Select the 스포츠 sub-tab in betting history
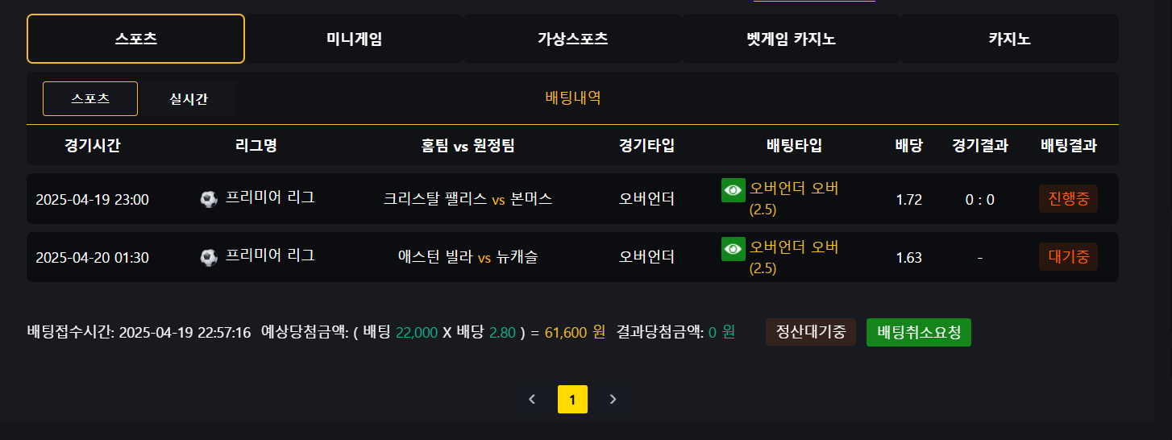This screenshot has width=1172, height=440. pos(90,99)
